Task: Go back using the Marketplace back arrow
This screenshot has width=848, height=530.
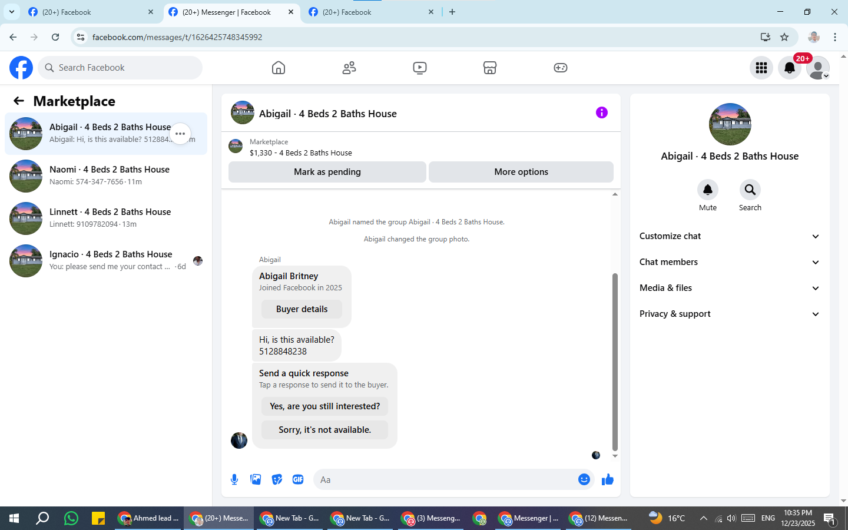Action: pyautogui.click(x=19, y=101)
